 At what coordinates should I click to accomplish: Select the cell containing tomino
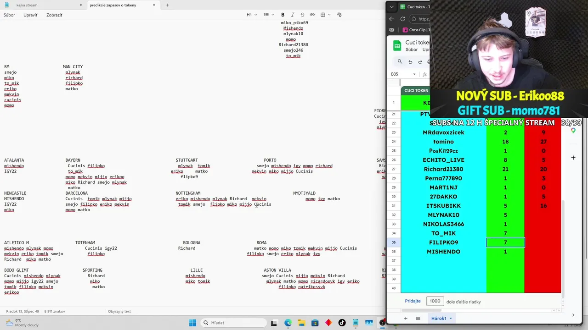[443, 142]
